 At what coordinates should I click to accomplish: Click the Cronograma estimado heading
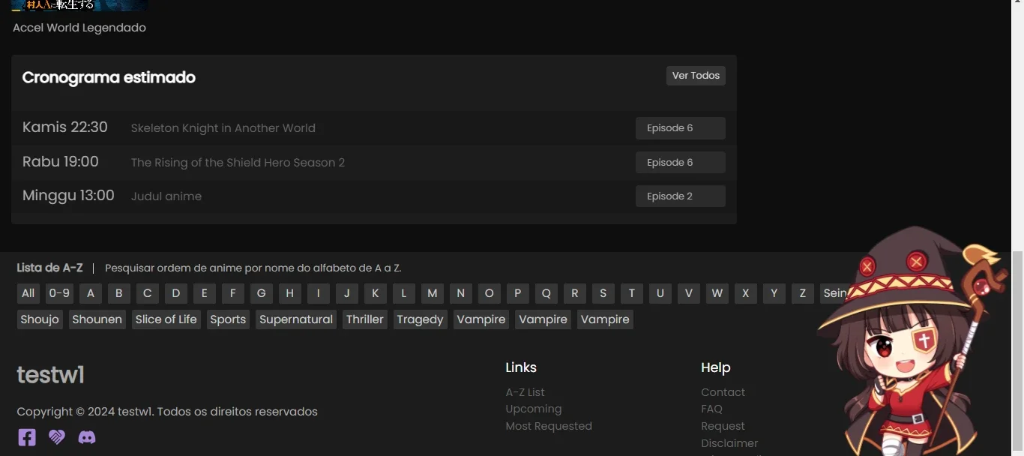pyautogui.click(x=109, y=77)
